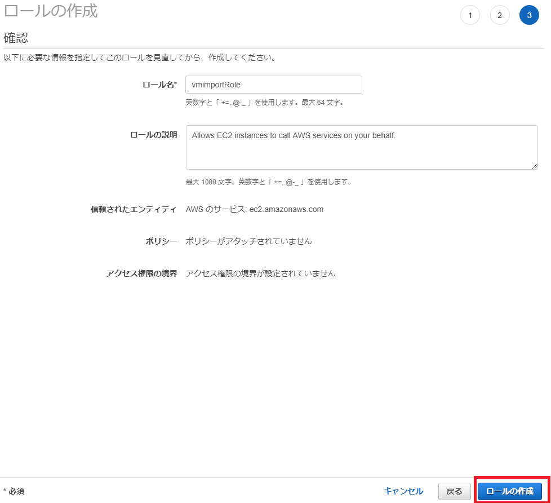Viewport: 551px width, 503px height.
Task: Go to step 1 circle indicator
Action: pyautogui.click(x=470, y=15)
